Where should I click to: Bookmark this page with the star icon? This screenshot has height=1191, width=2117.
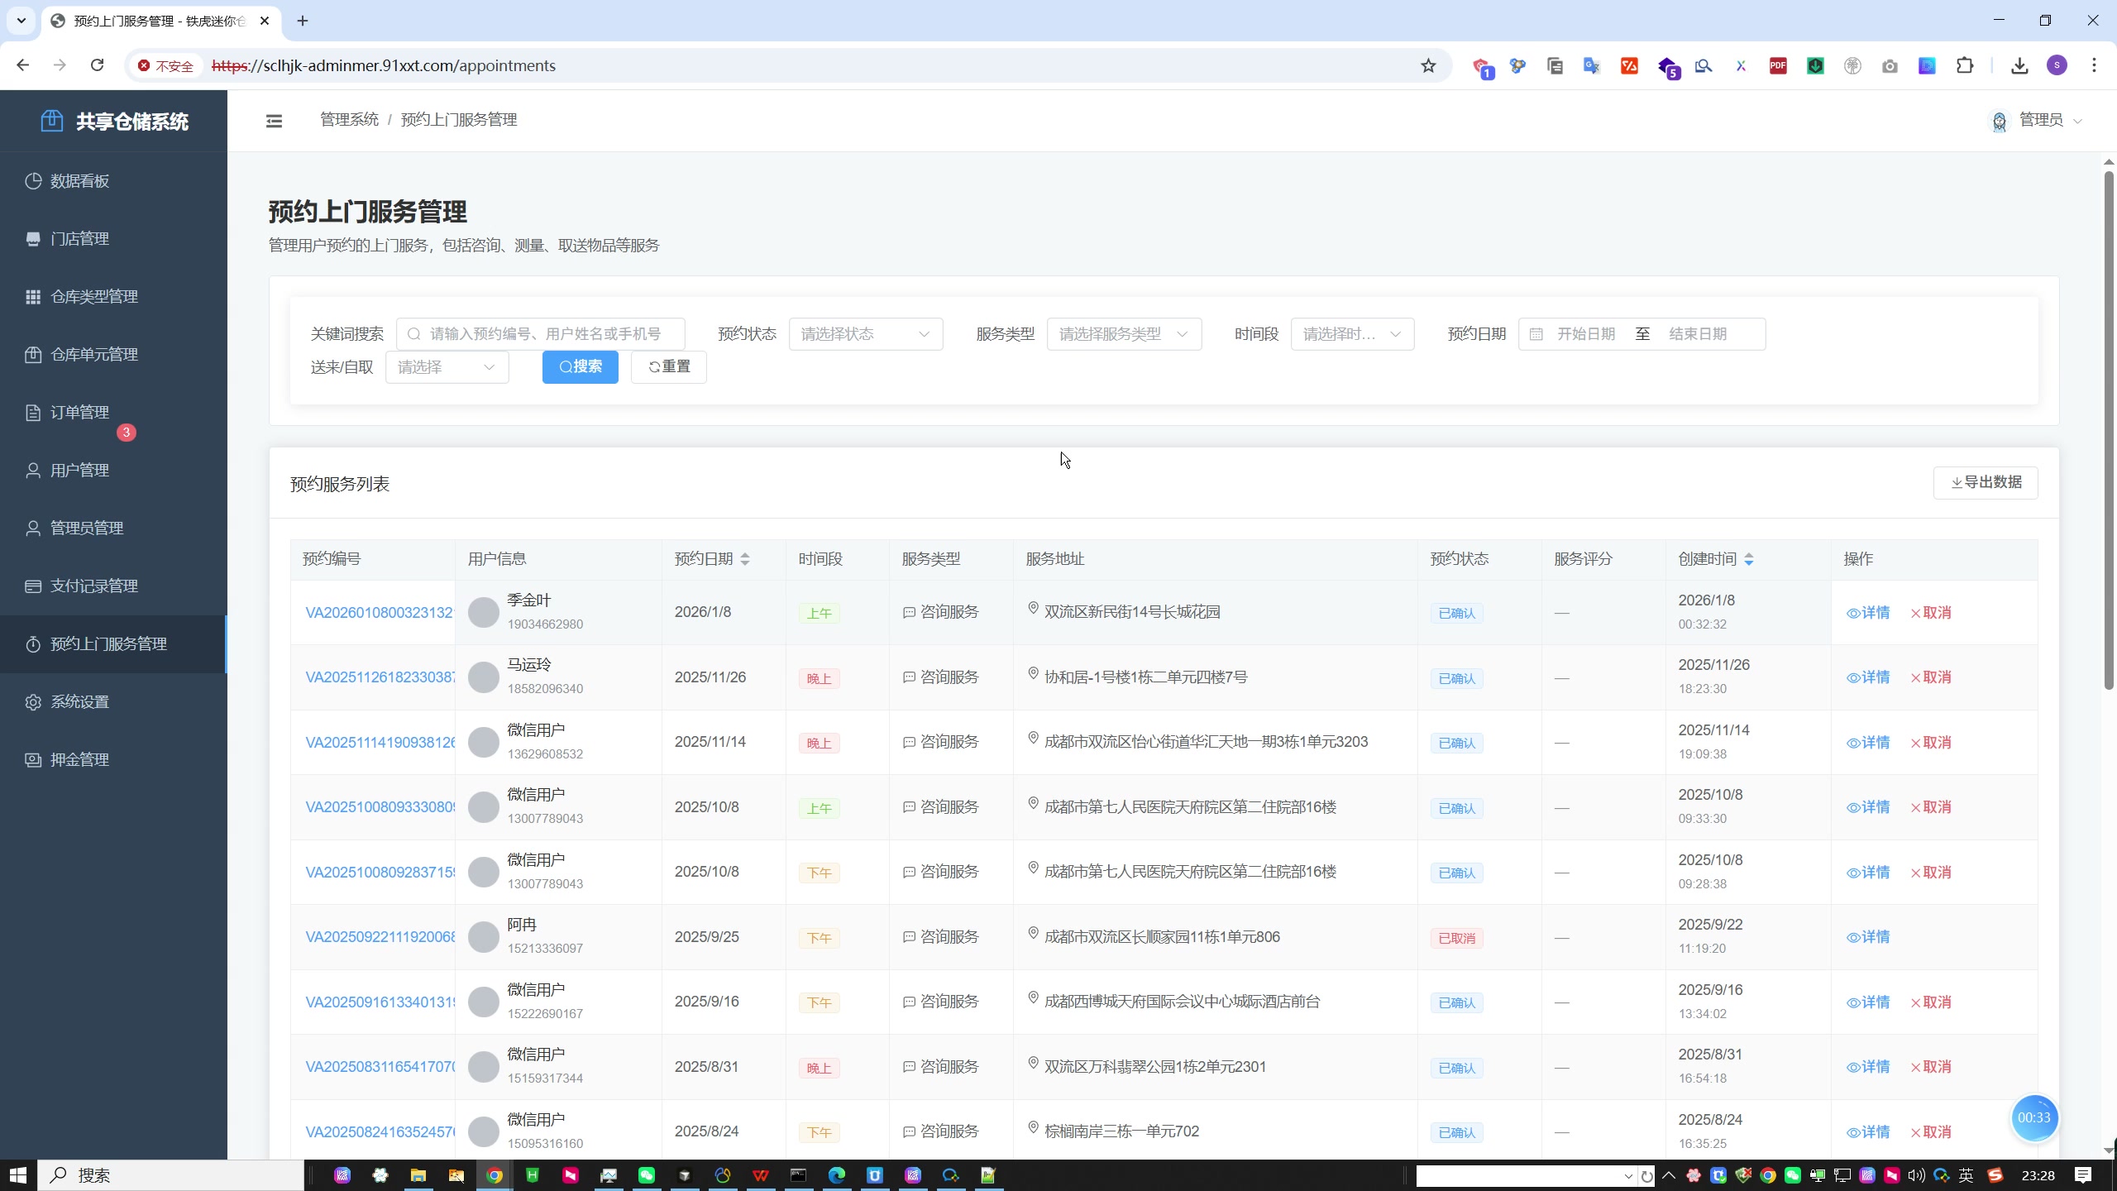[1428, 66]
